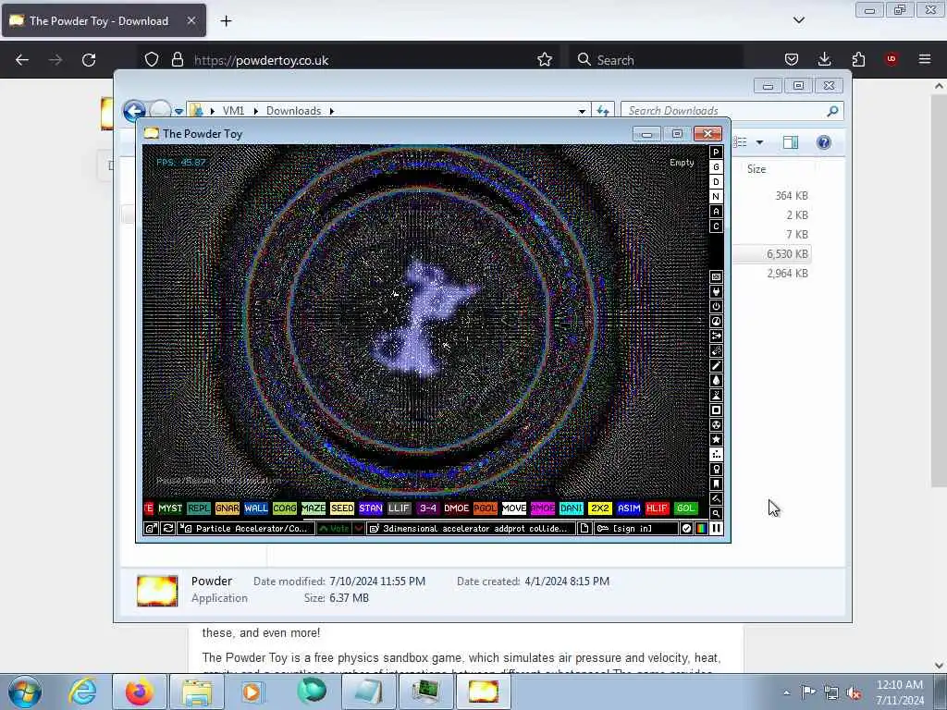Toggle the P quick option
Viewport: 947px width, 710px height.
point(716,153)
